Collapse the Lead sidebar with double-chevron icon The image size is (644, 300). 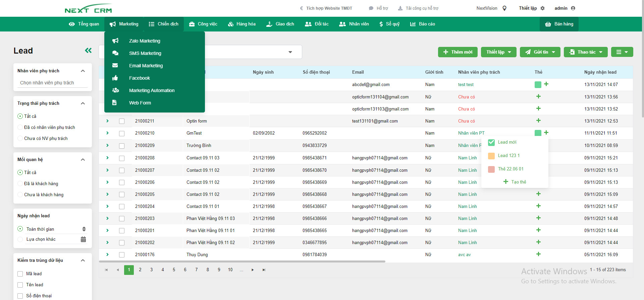click(88, 51)
